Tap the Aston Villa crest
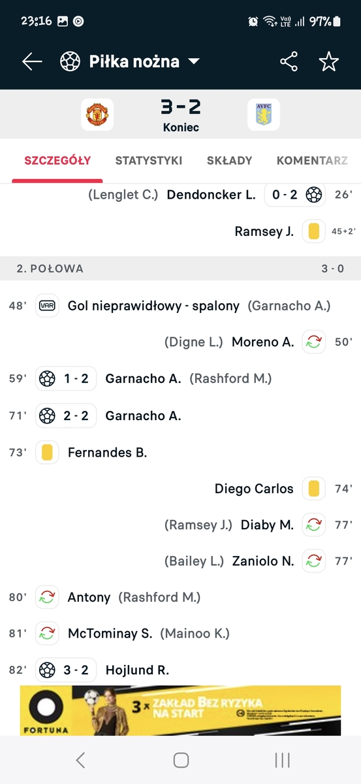361x784 pixels. click(263, 114)
